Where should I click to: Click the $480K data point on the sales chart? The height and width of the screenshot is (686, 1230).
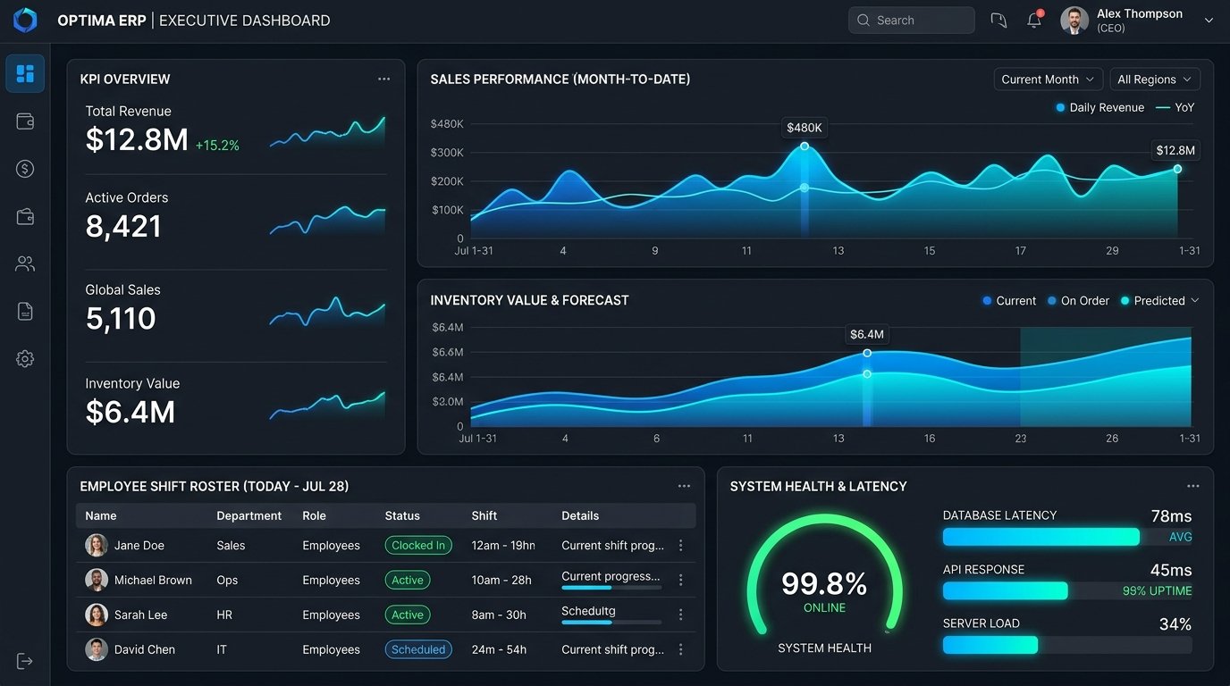[x=805, y=146]
